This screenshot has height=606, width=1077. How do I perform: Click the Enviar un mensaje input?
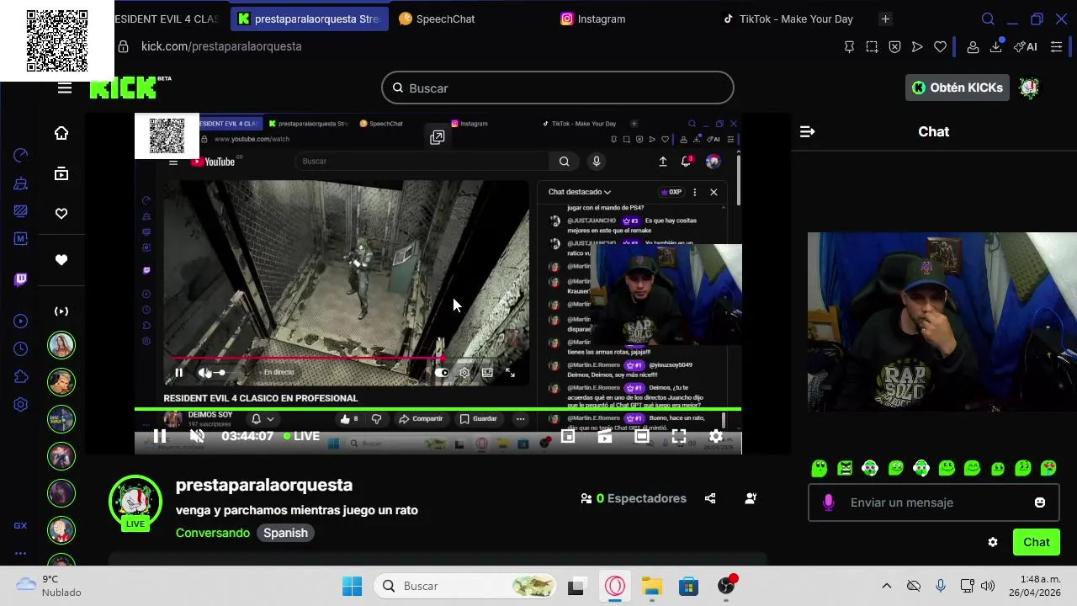934,502
